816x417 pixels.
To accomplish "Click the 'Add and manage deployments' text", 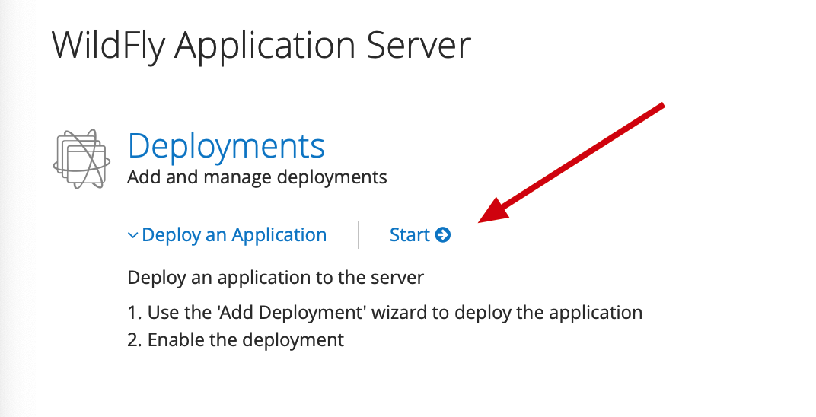I will click(257, 177).
